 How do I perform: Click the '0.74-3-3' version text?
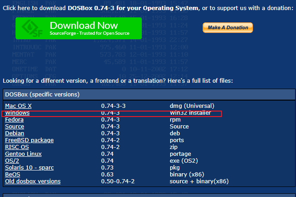pyautogui.click(x=113, y=106)
